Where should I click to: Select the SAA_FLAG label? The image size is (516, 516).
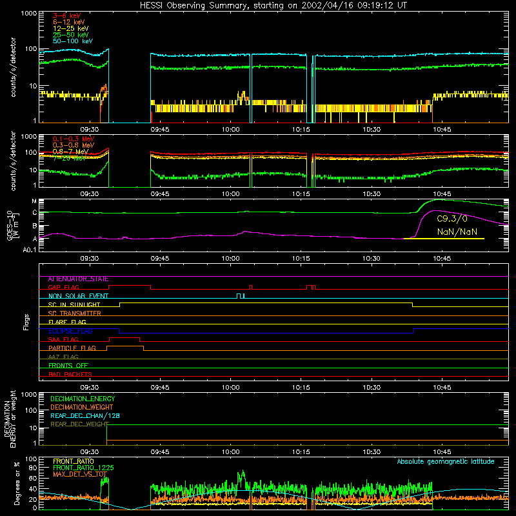tap(63, 340)
